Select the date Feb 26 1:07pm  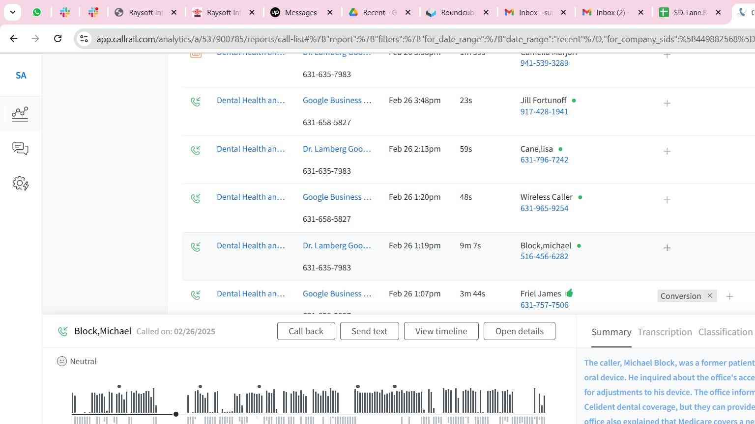[x=414, y=293]
